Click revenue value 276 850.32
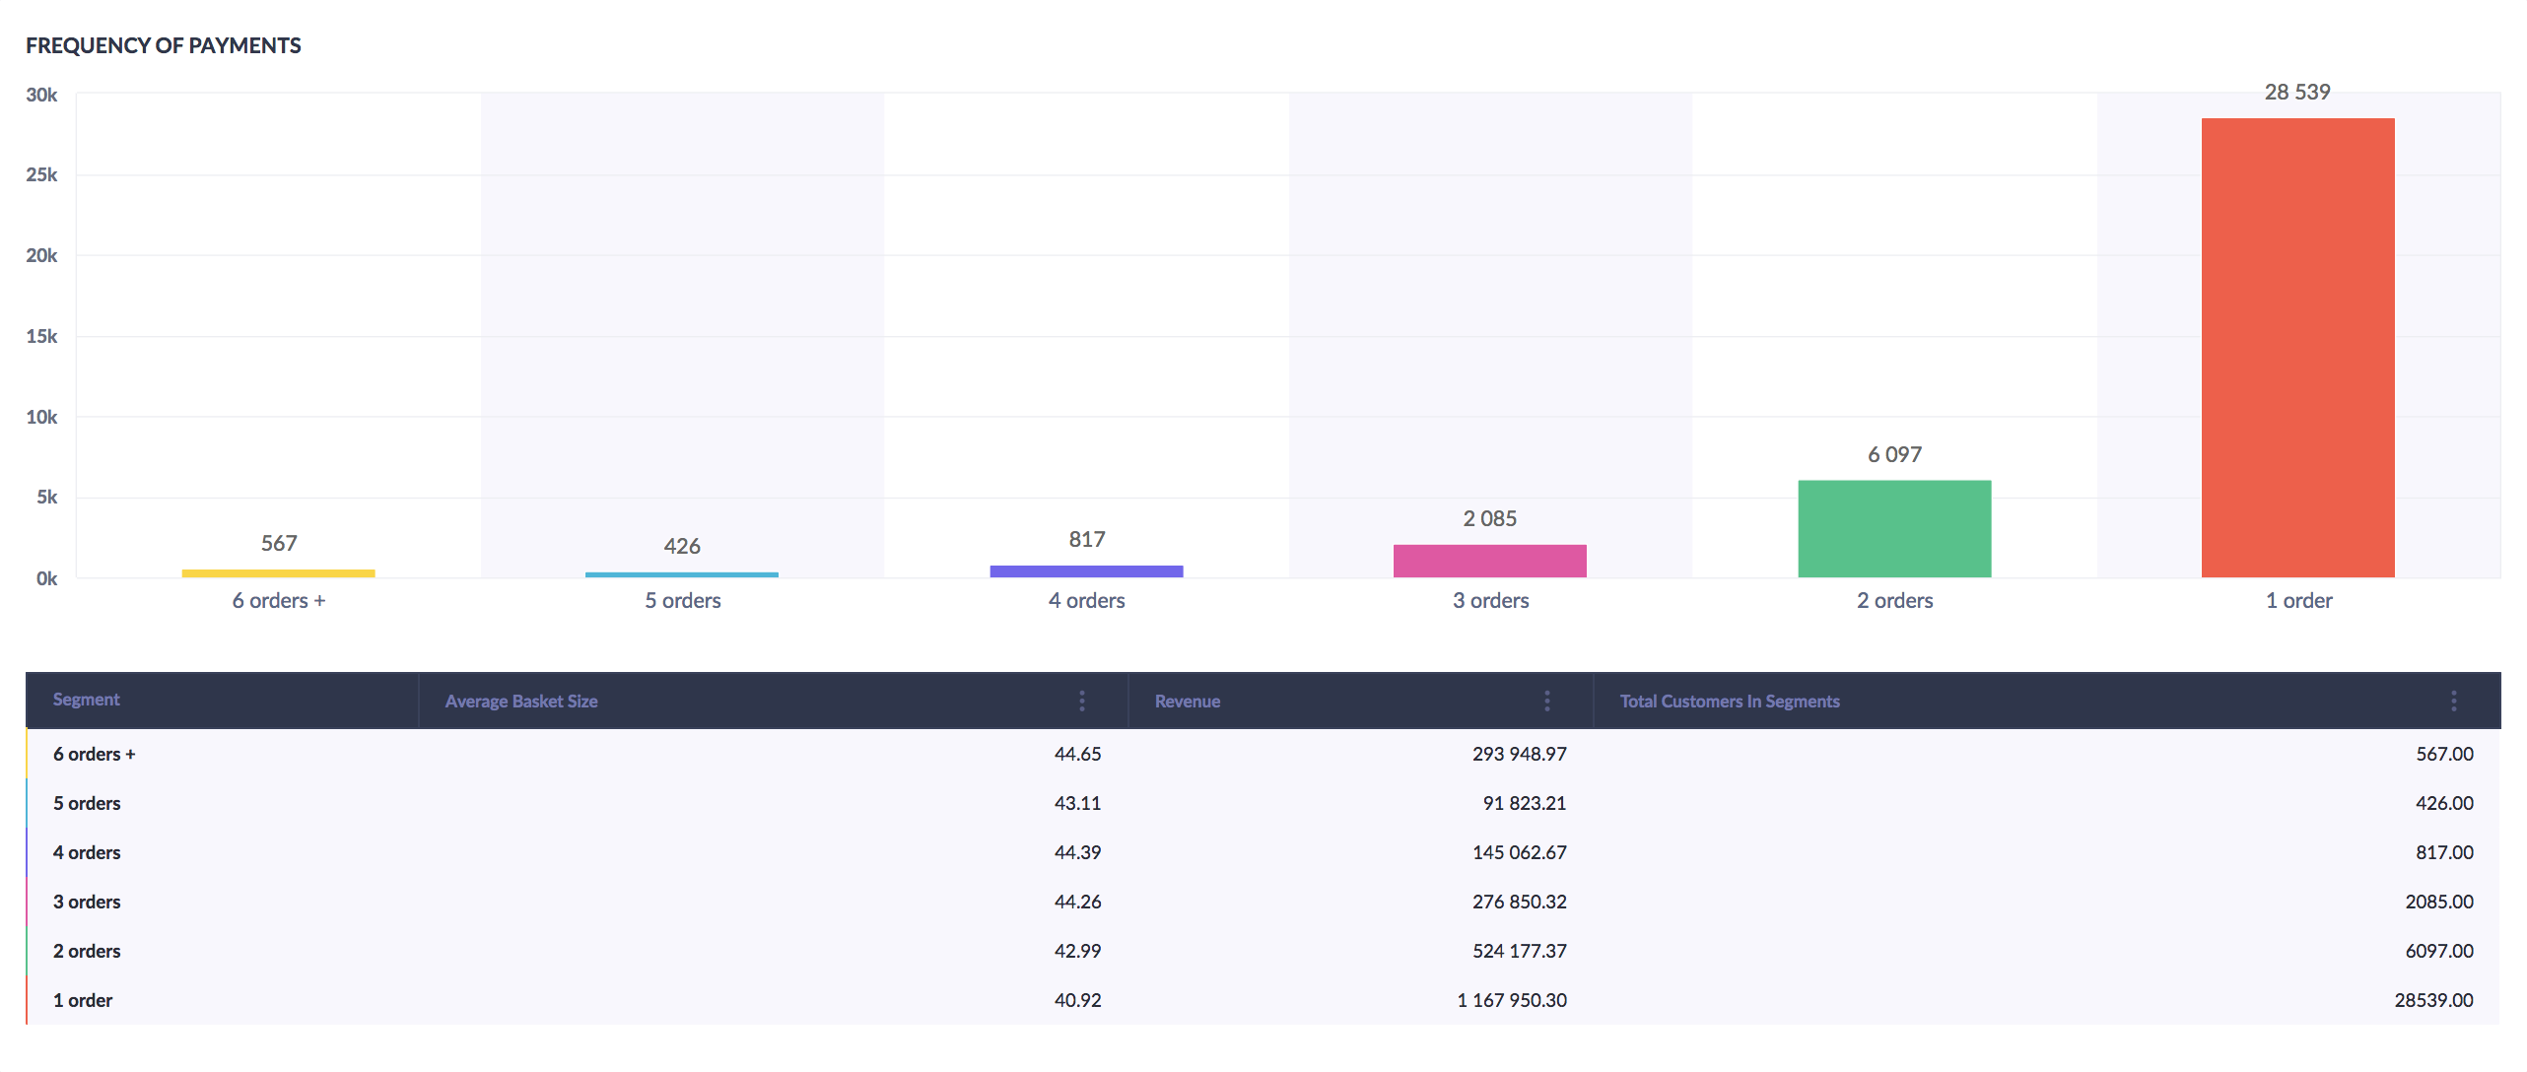This screenshot has width=2527, height=1072. pos(1519,902)
